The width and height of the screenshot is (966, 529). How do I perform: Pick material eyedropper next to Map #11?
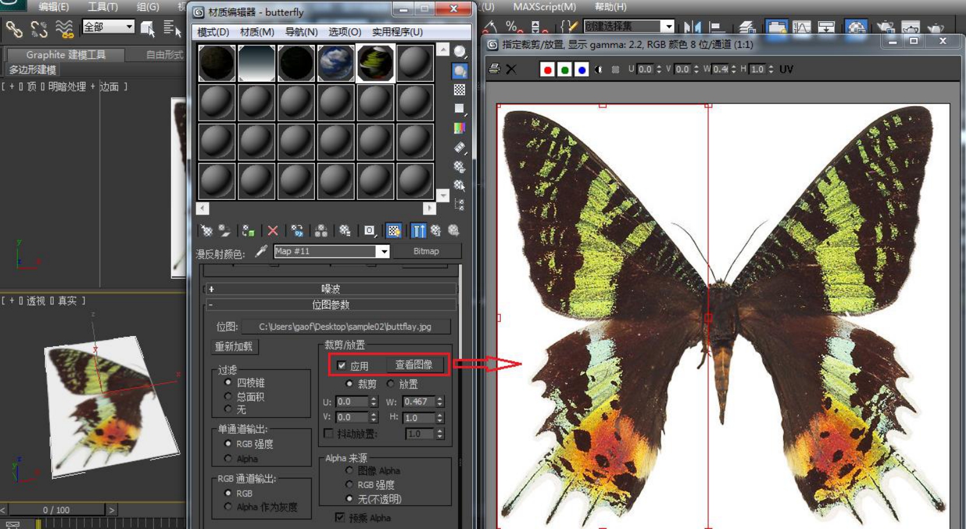[261, 251]
